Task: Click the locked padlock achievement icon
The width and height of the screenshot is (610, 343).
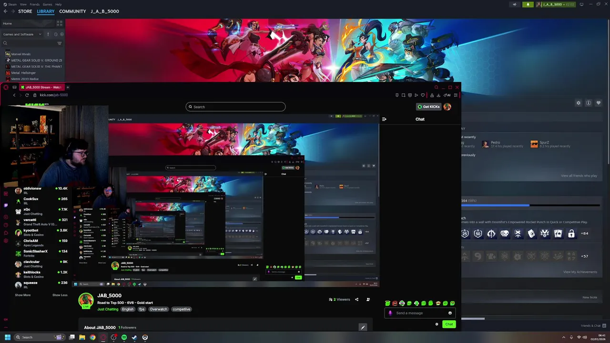Action: pyautogui.click(x=571, y=233)
